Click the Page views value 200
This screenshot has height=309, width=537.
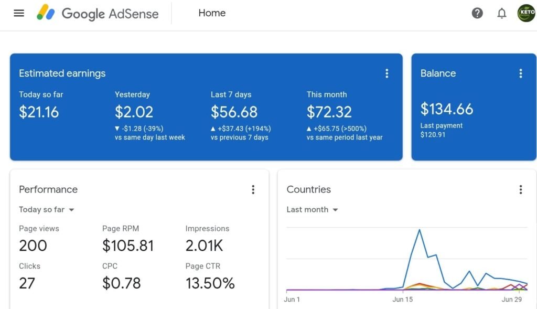click(33, 246)
